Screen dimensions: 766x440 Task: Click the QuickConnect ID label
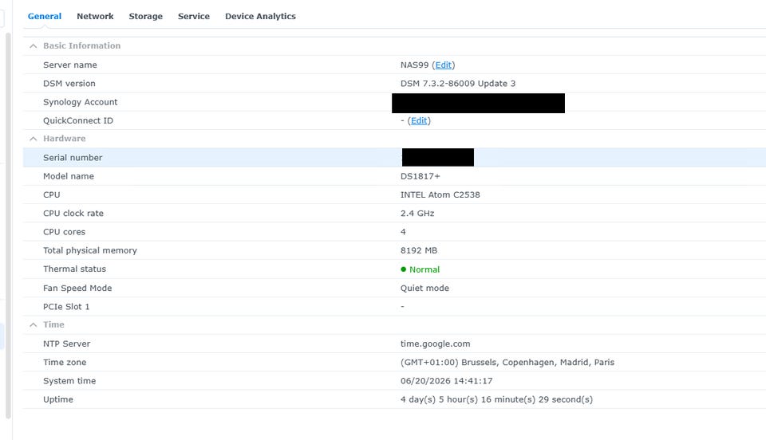click(77, 120)
